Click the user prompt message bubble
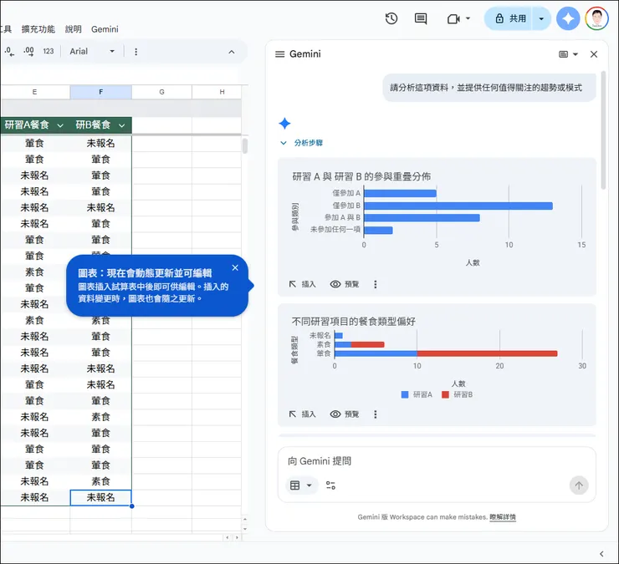The width and height of the screenshot is (619, 564). pos(489,88)
